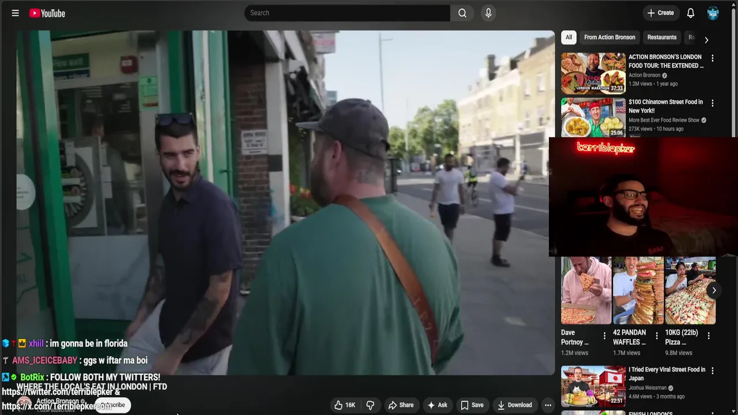Open options for the Dave Portnoy short

click(604, 335)
